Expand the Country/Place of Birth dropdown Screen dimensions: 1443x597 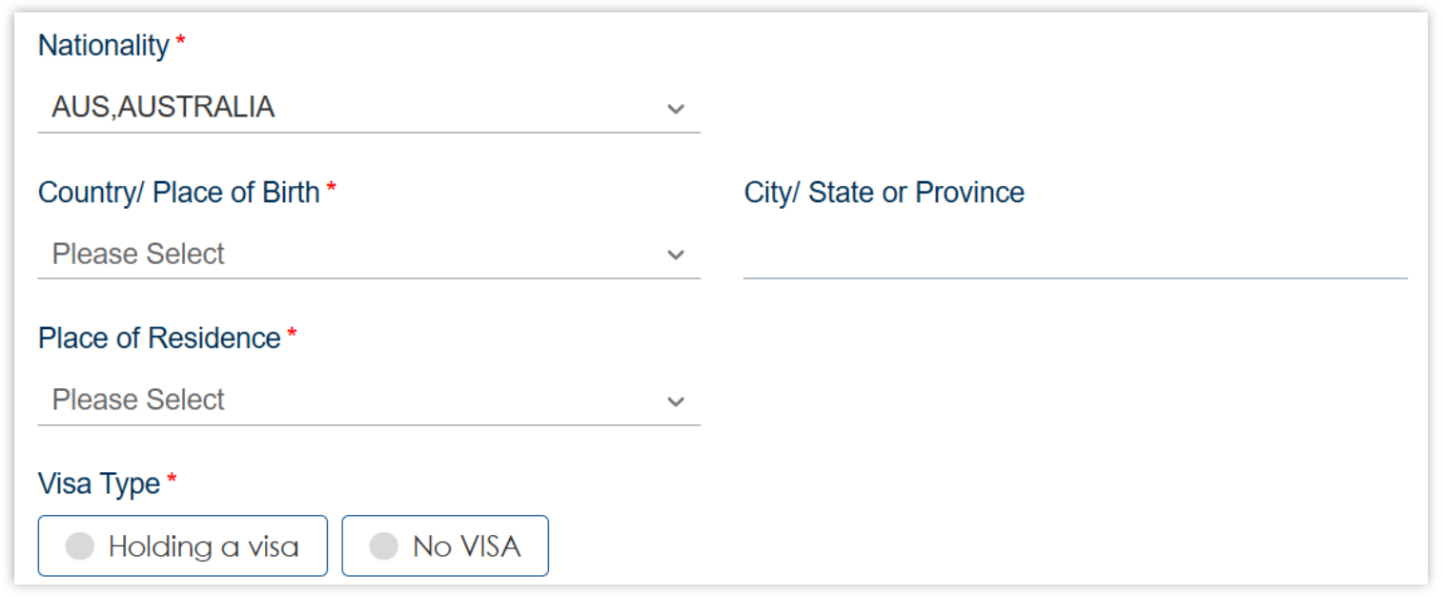click(369, 255)
